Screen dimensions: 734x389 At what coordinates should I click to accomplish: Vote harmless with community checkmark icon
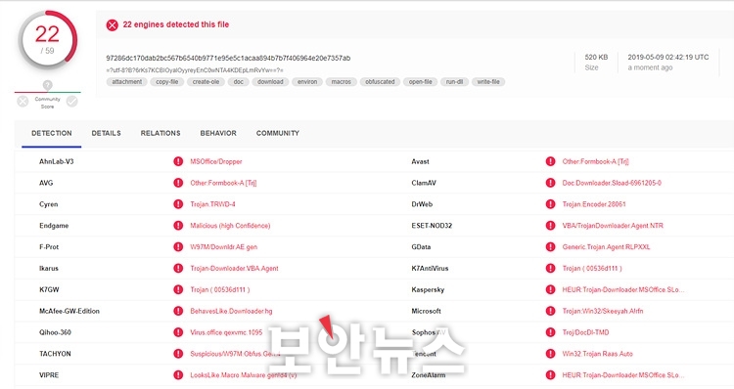pyautogui.click(x=72, y=102)
